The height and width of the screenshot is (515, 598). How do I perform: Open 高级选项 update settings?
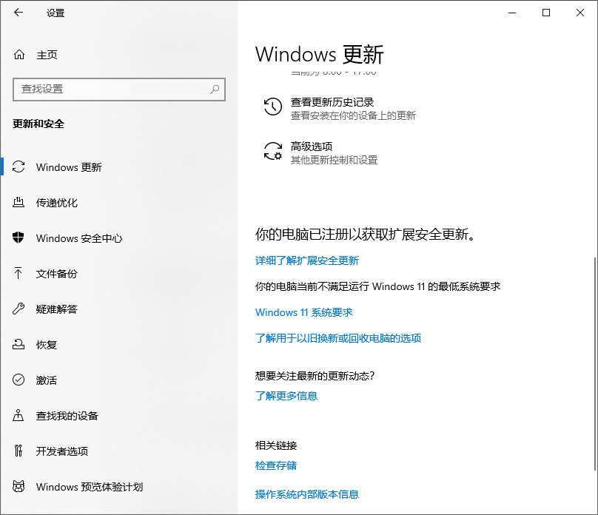(311, 147)
